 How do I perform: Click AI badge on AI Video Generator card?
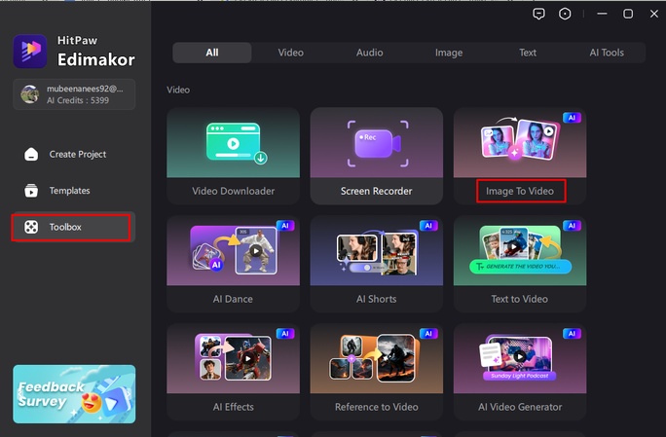572,334
